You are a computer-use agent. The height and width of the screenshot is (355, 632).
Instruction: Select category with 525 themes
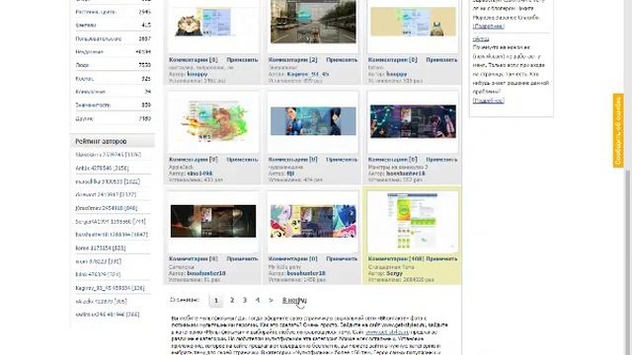tap(113, 79)
